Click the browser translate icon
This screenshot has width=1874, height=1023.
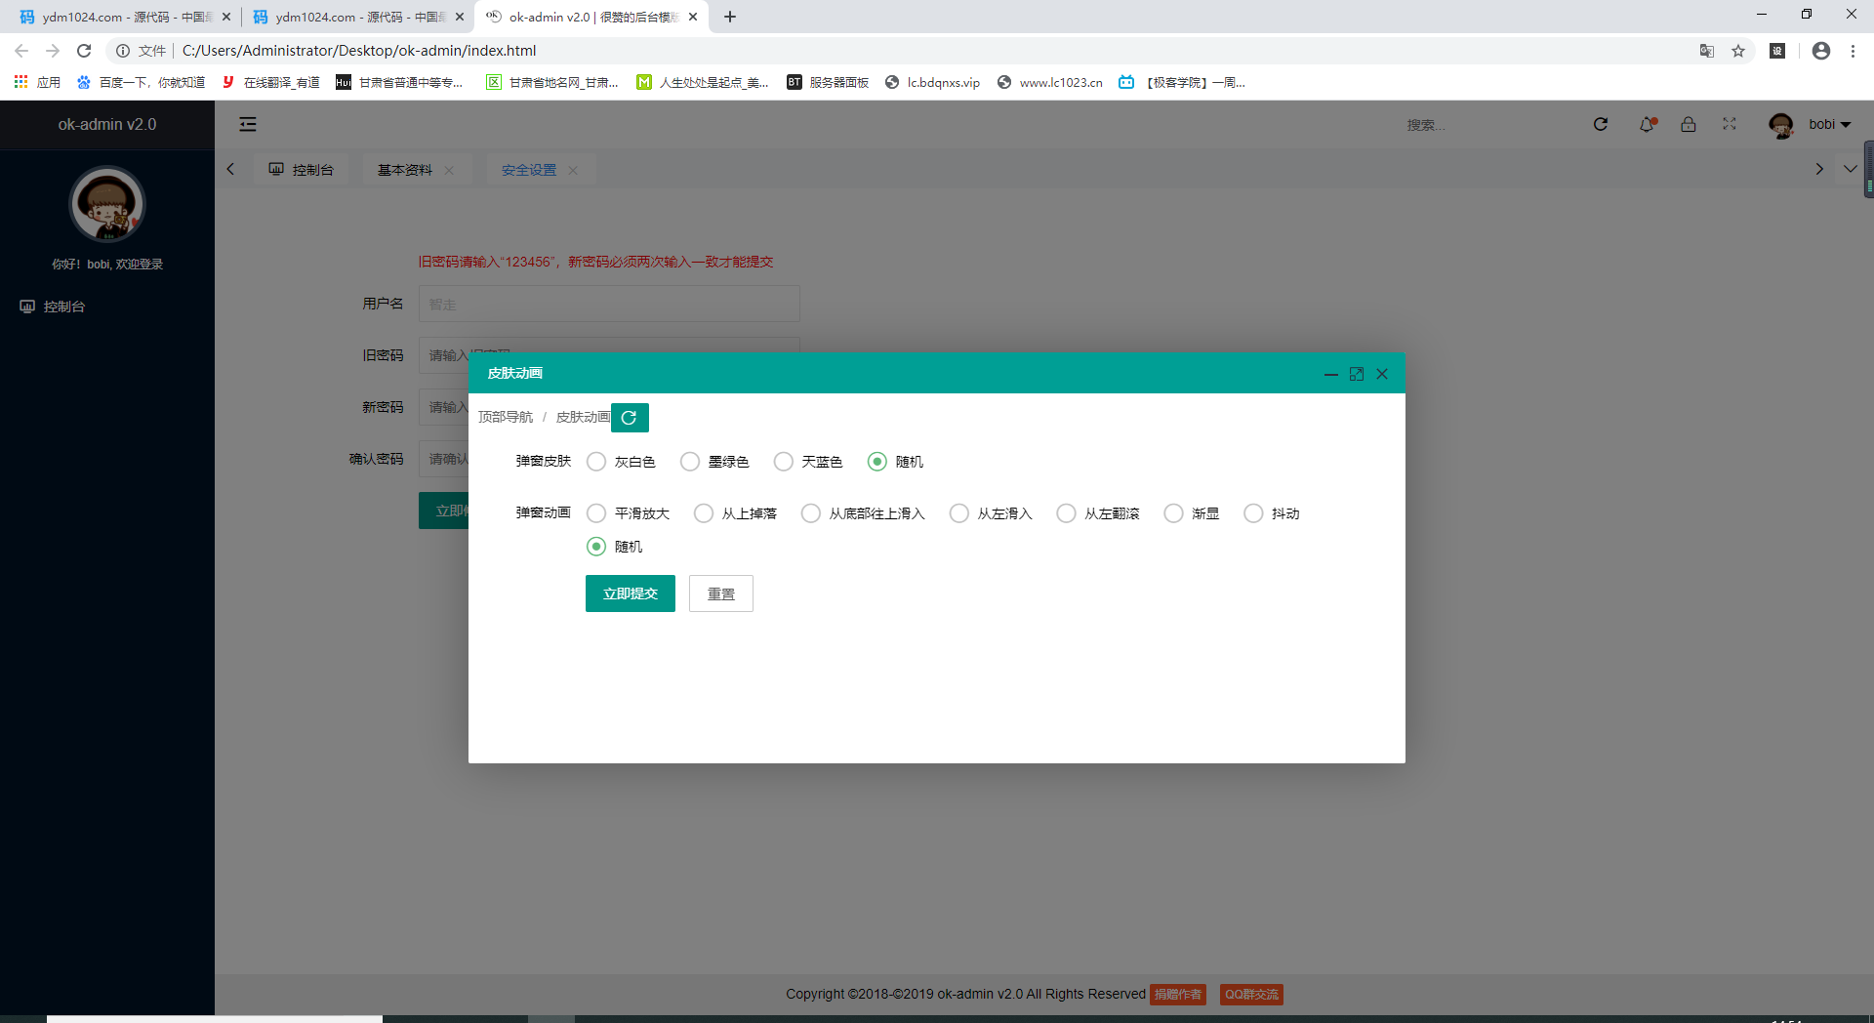point(1706,51)
